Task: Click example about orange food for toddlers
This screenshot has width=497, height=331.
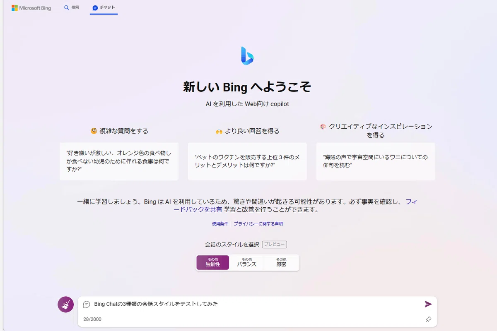Action: click(x=119, y=161)
